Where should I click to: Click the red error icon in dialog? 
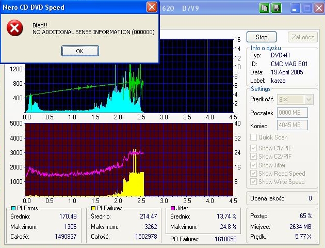pos(15,28)
